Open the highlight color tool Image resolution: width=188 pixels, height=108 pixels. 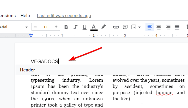[x=104, y=27]
